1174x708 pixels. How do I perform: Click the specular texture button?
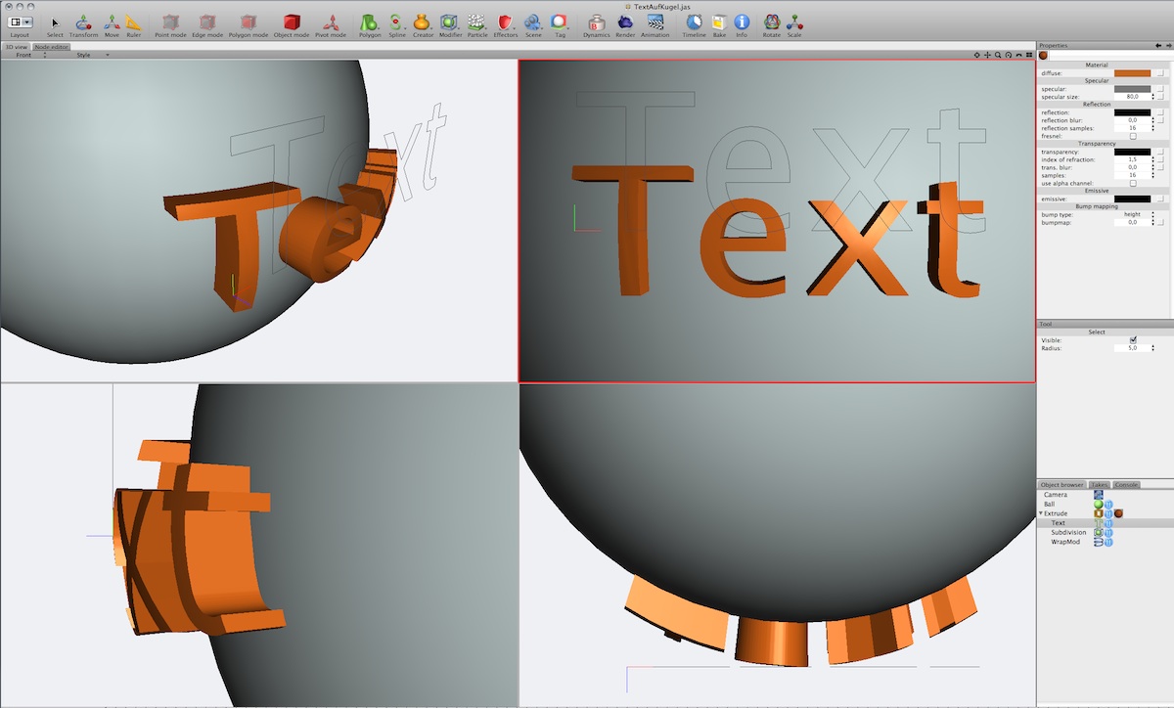(1160, 89)
